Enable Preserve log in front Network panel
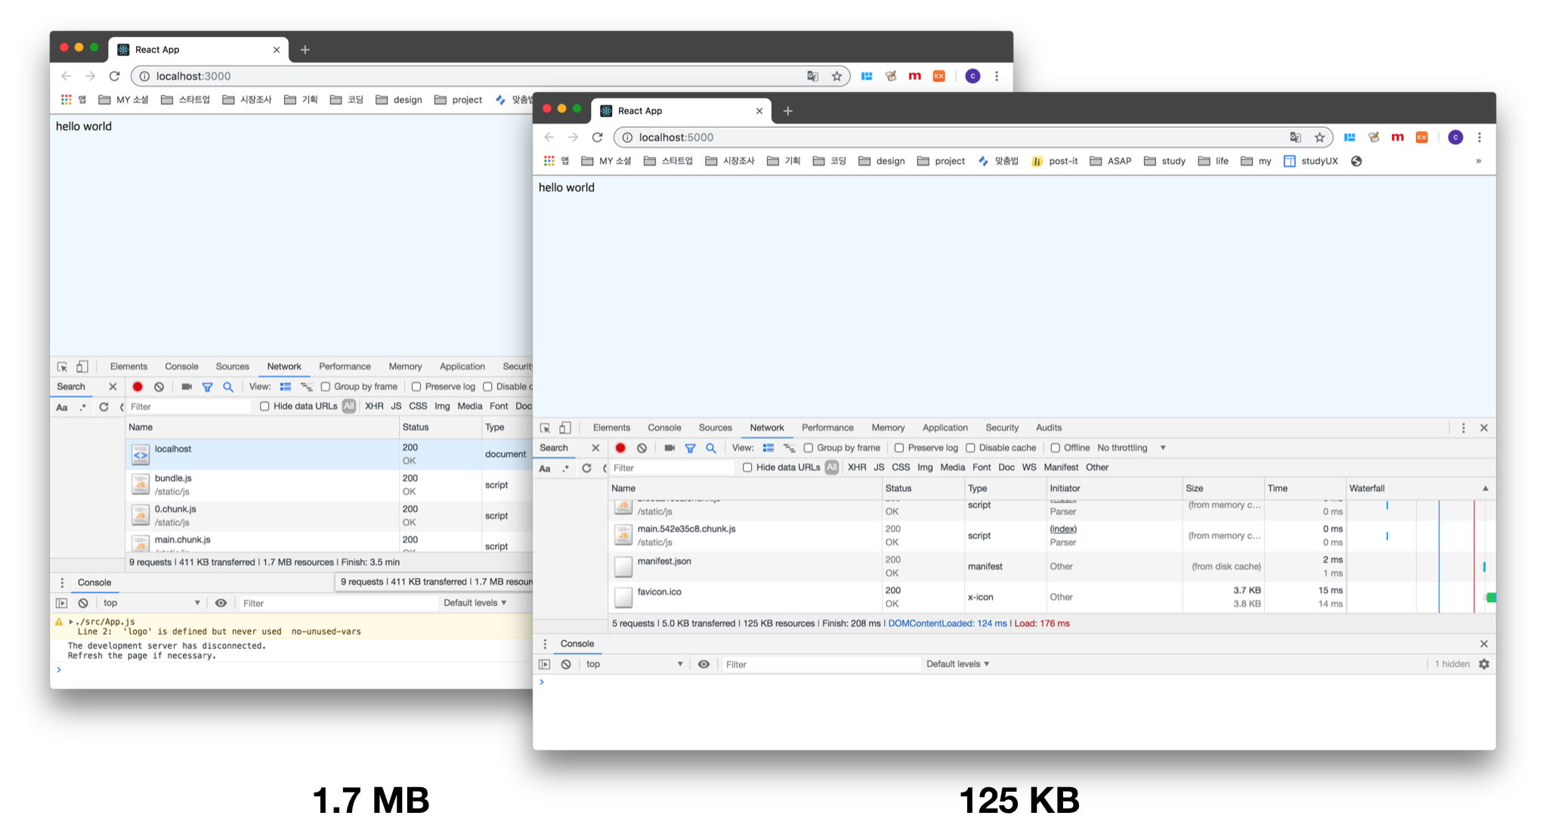Screen dimensions: 1546x834 [899, 448]
